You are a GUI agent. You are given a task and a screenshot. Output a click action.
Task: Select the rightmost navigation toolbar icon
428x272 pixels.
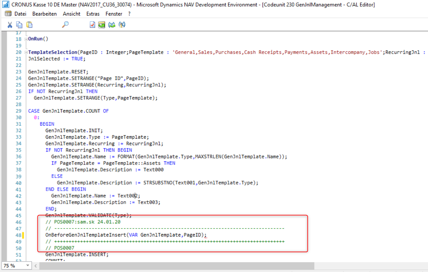(x=122, y=25)
